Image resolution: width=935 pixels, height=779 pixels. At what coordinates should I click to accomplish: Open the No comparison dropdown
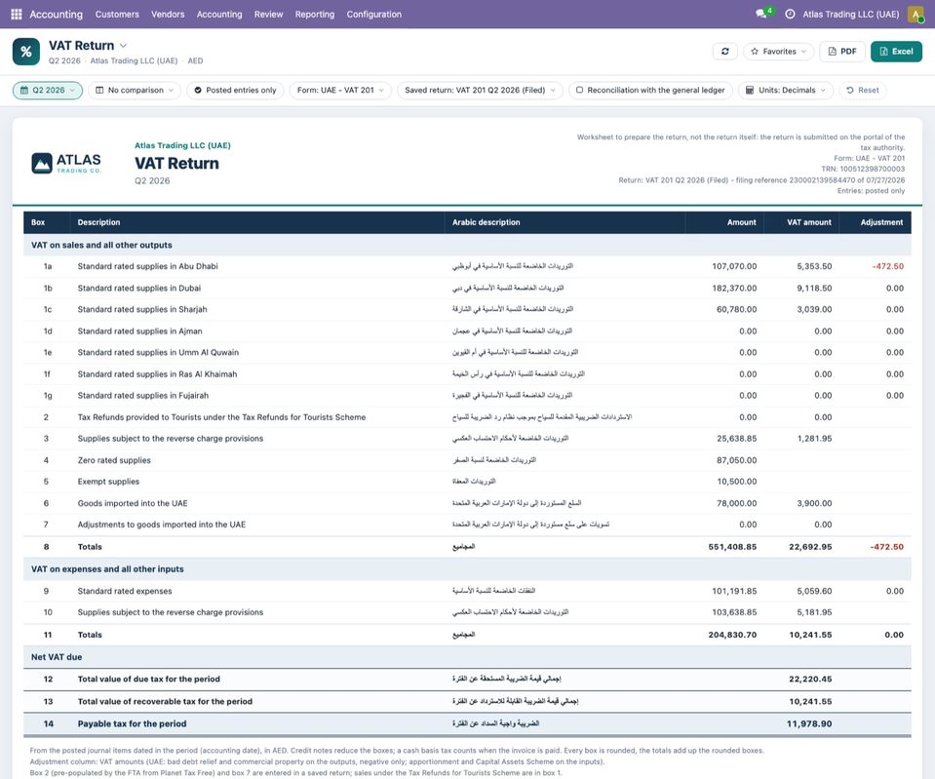click(x=135, y=90)
